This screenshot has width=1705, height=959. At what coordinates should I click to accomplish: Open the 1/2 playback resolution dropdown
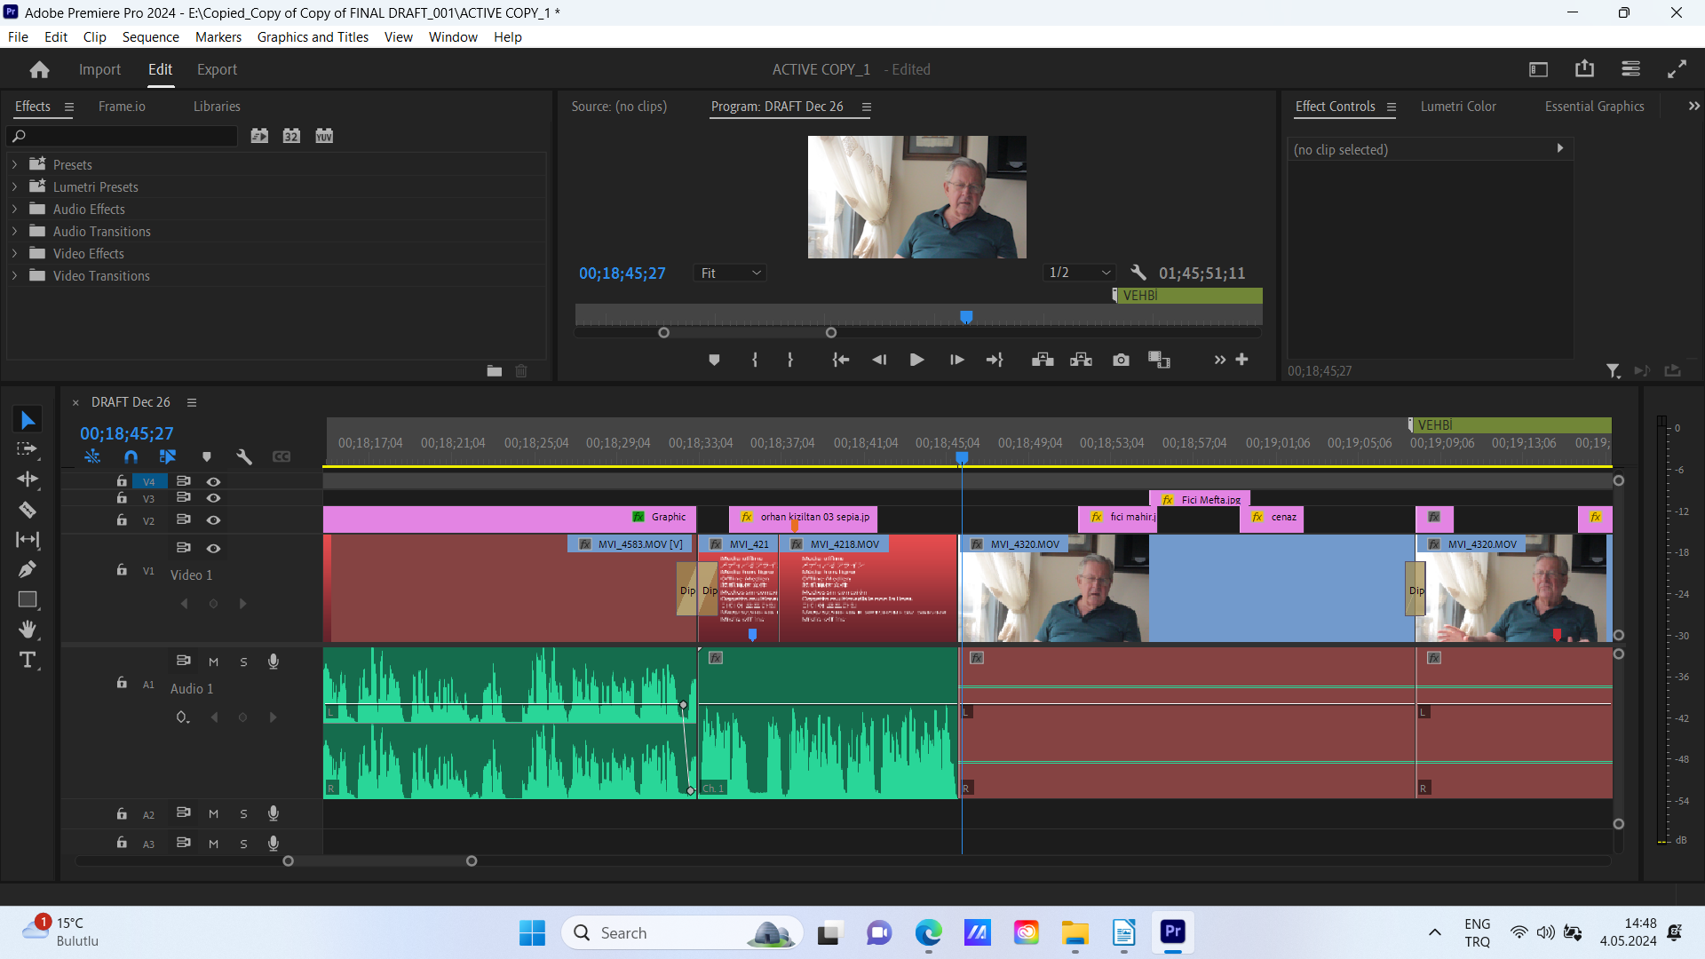tap(1078, 273)
